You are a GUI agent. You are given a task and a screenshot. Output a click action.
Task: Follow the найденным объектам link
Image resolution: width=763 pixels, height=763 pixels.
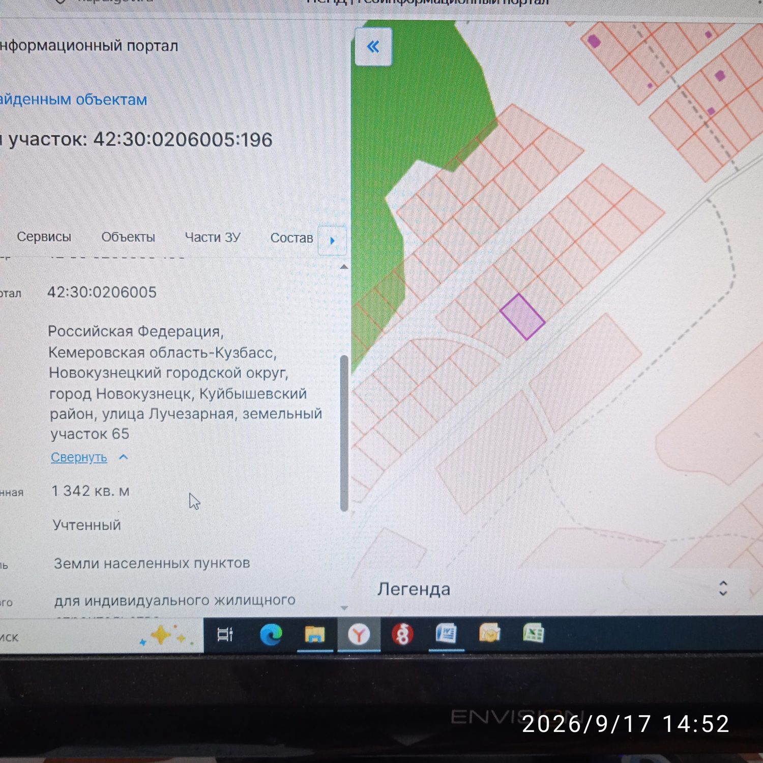click(73, 99)
